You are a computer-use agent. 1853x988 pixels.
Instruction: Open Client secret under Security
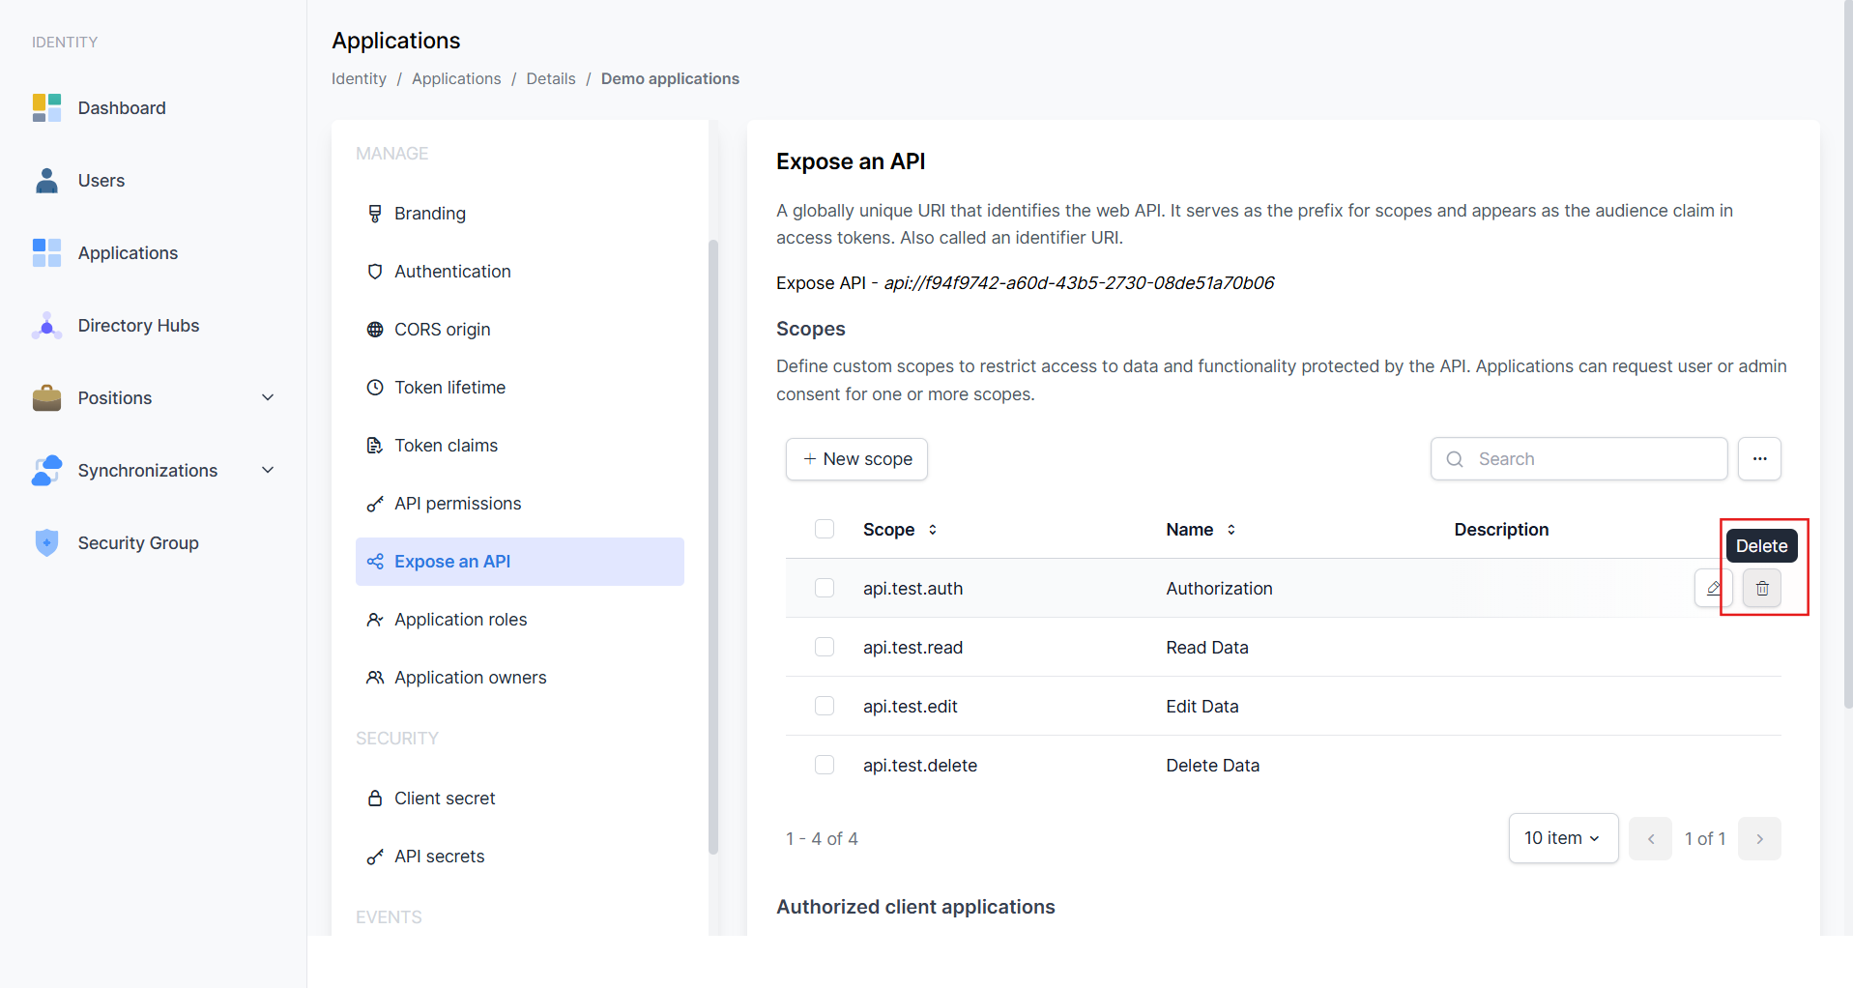520,799
